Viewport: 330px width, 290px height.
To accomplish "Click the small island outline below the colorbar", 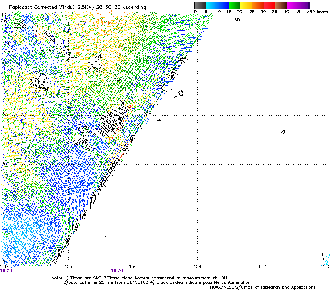I will [x=238, y=20].
